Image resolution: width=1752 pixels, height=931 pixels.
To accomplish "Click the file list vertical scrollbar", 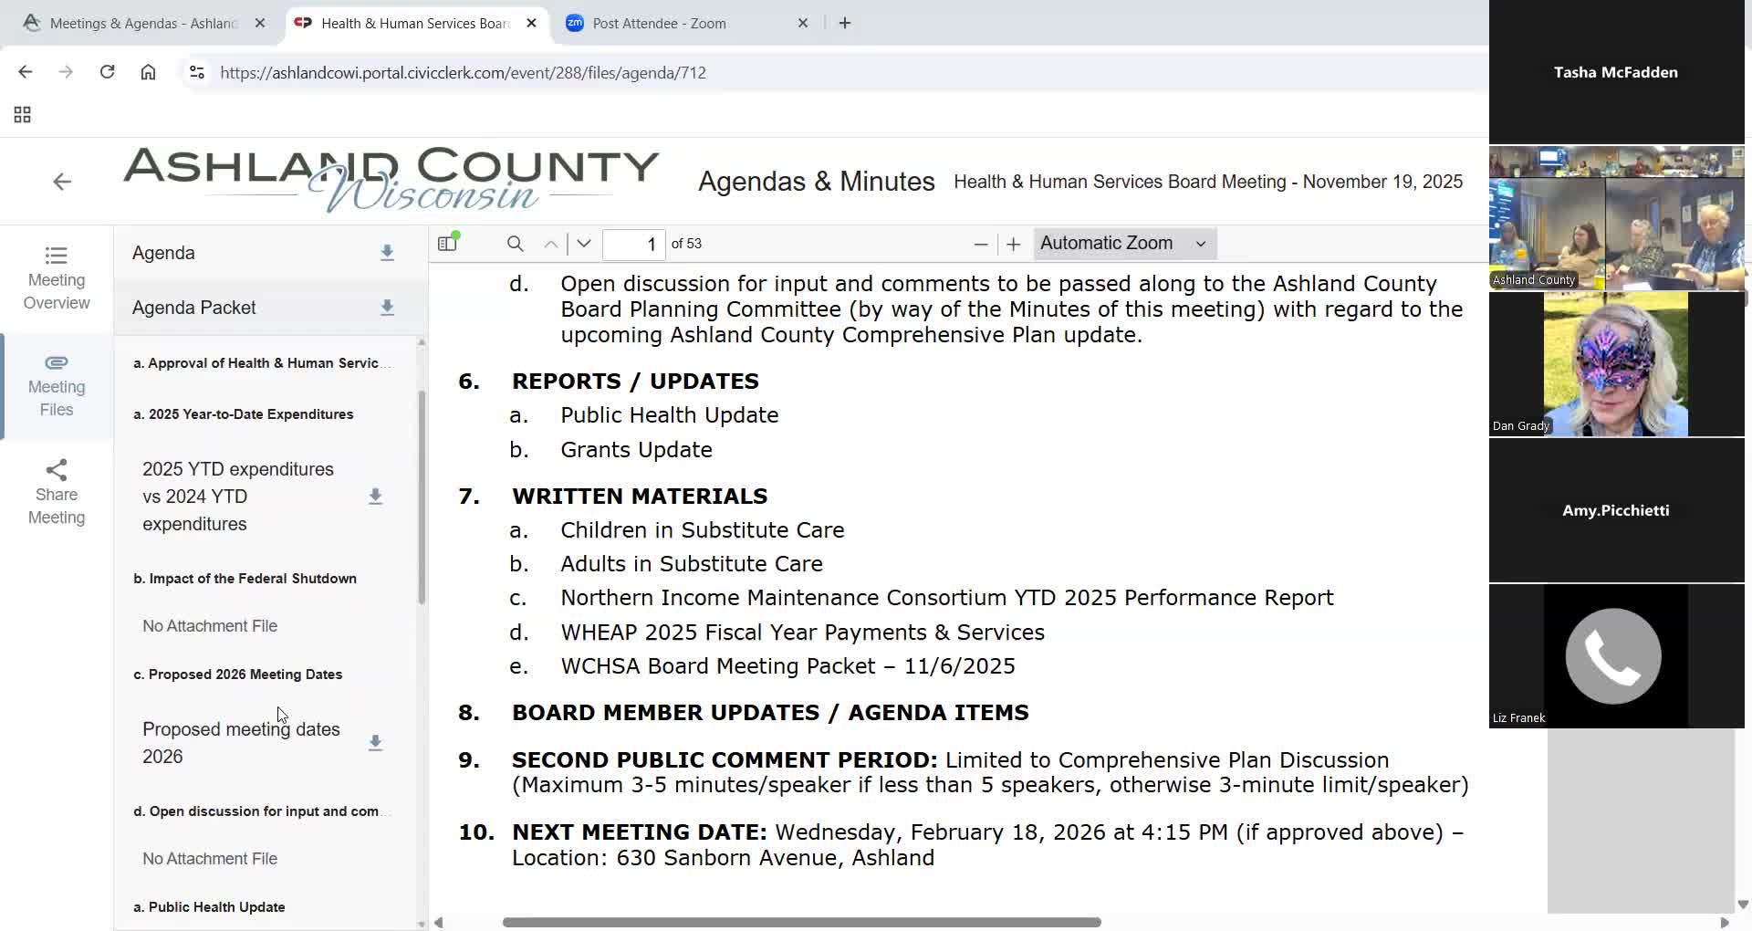I will click(x=422, y=497).
